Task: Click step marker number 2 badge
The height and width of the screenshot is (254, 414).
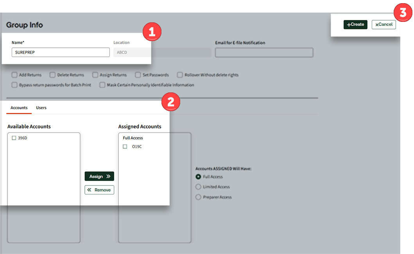Action: coord(170,102)
